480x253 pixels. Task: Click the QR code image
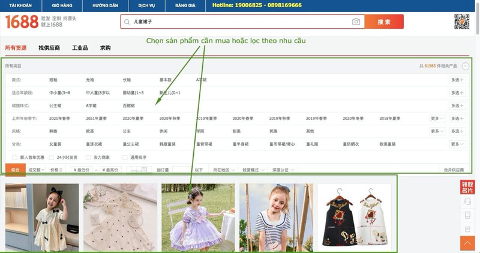coord(461,22)
